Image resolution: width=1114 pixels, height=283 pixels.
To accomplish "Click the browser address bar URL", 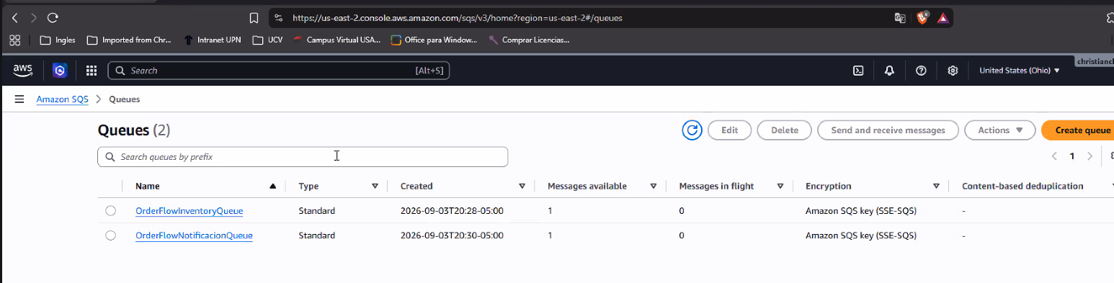I will pyautogui.click(x=458, y=18).
